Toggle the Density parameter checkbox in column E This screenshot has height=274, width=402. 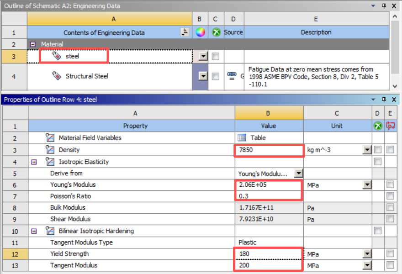tap(390, 149)
